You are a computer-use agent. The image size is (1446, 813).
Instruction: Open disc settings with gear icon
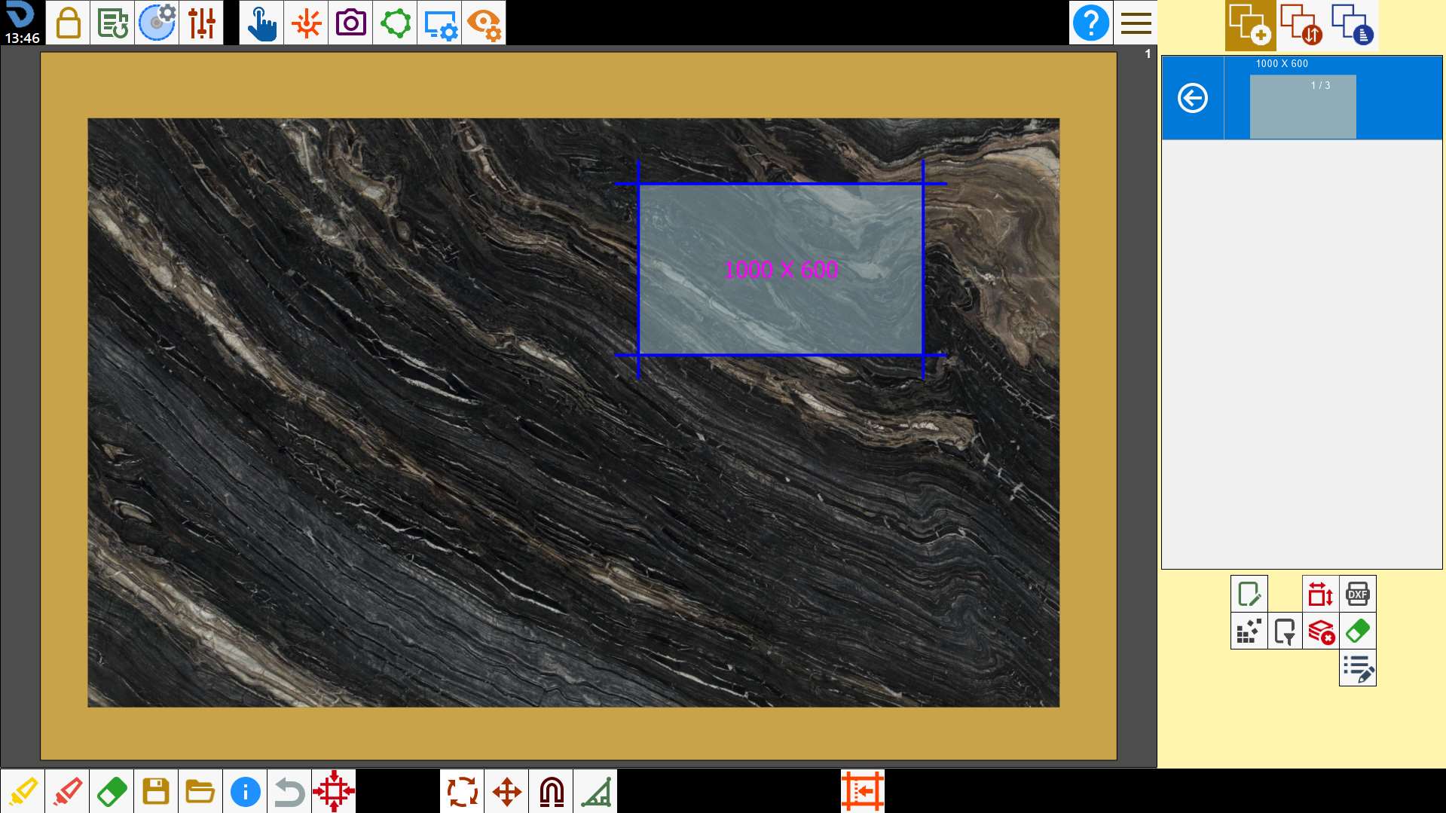coord(157,23)
